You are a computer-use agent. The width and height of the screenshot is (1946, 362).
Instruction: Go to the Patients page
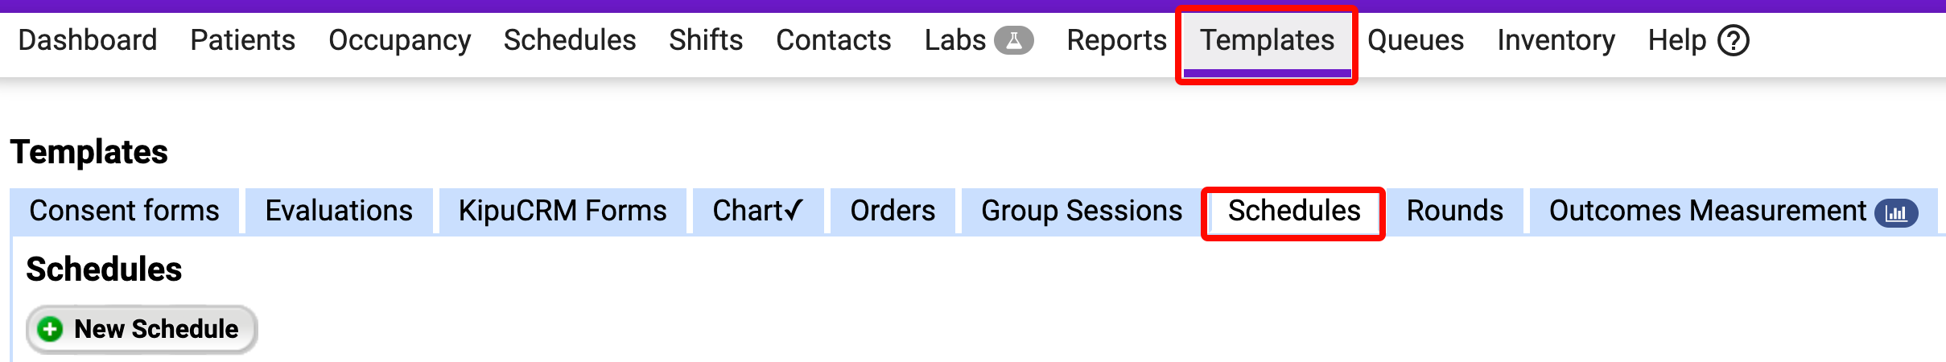coord(242,40)
